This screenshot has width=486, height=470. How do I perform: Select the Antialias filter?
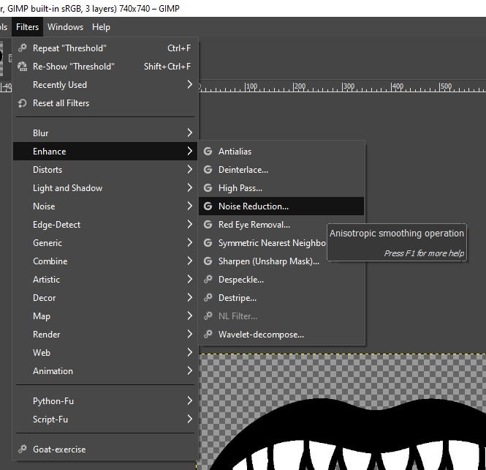[281, 152]
